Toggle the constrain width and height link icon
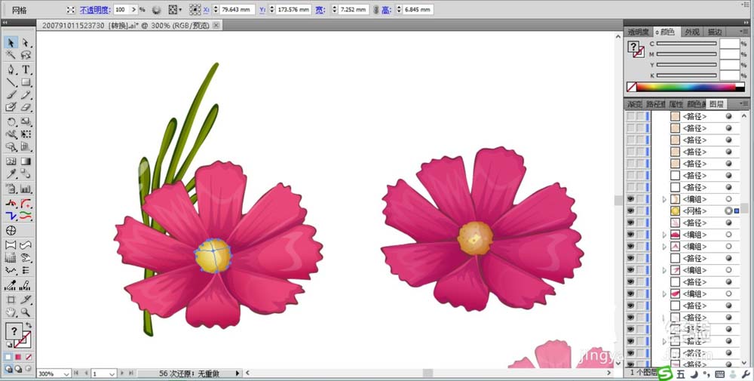The width and height of the screenshot is (754, 381). 375,10
